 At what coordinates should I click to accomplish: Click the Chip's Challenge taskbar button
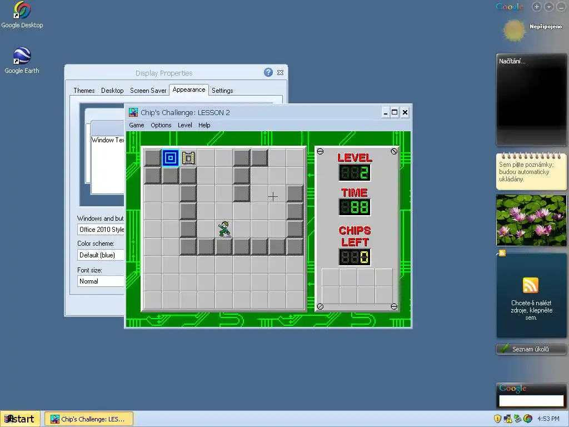(89, 419)
